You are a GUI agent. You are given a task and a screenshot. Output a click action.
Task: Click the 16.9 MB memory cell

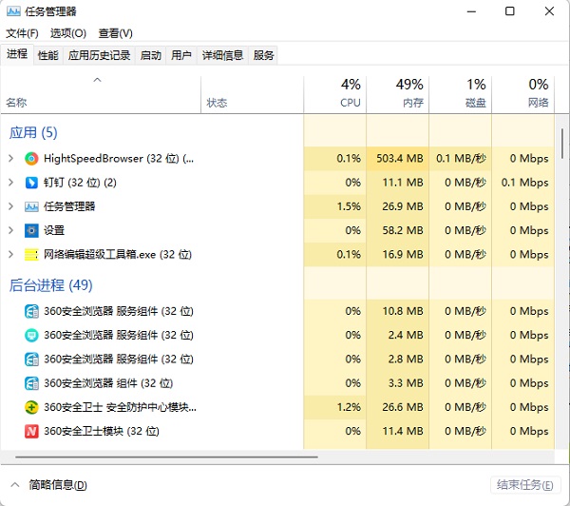(398, 255)
